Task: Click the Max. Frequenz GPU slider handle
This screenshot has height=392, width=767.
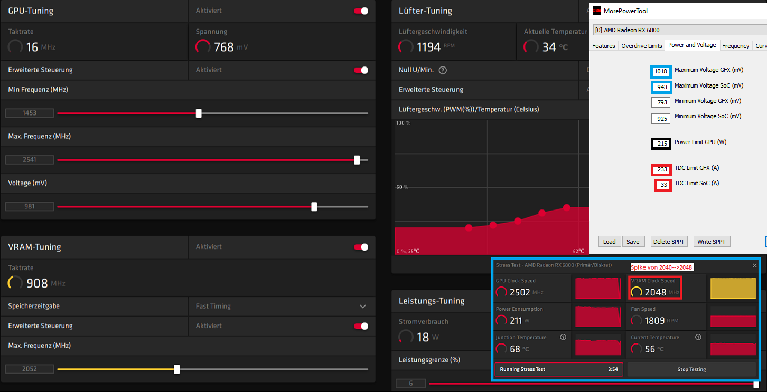Action: pos(357,159)
